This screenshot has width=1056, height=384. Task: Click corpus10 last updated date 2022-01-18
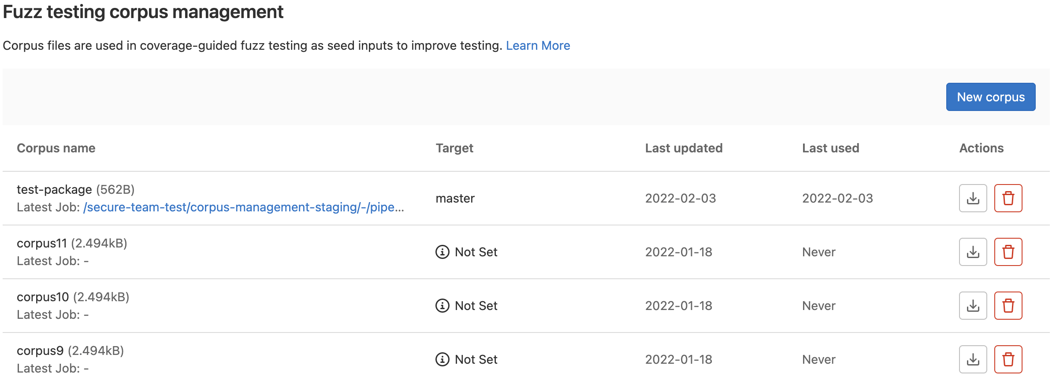[679, 306]
